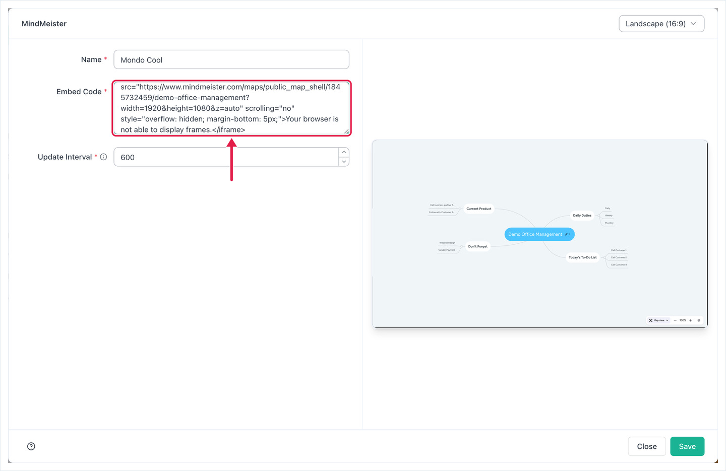Select the Daily Duties node in preview
Image resolution: width=726 pixels, height=471 pixels.
pos(582,216)
